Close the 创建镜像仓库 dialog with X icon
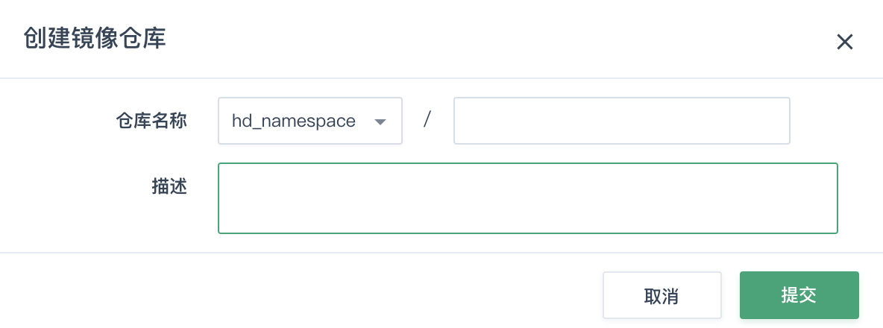 844,42
